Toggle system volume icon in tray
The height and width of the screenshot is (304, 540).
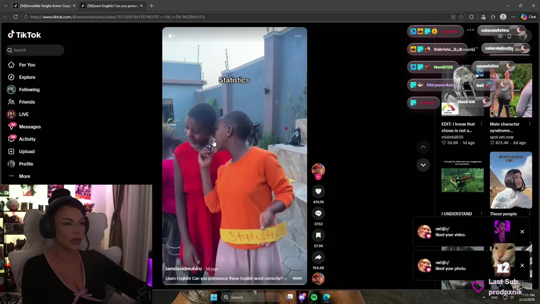point(512,297)
